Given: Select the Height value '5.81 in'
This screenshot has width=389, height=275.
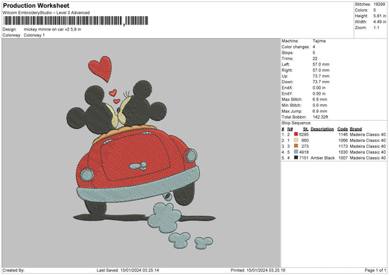Looking at the screenshot, I should point(379,16).
